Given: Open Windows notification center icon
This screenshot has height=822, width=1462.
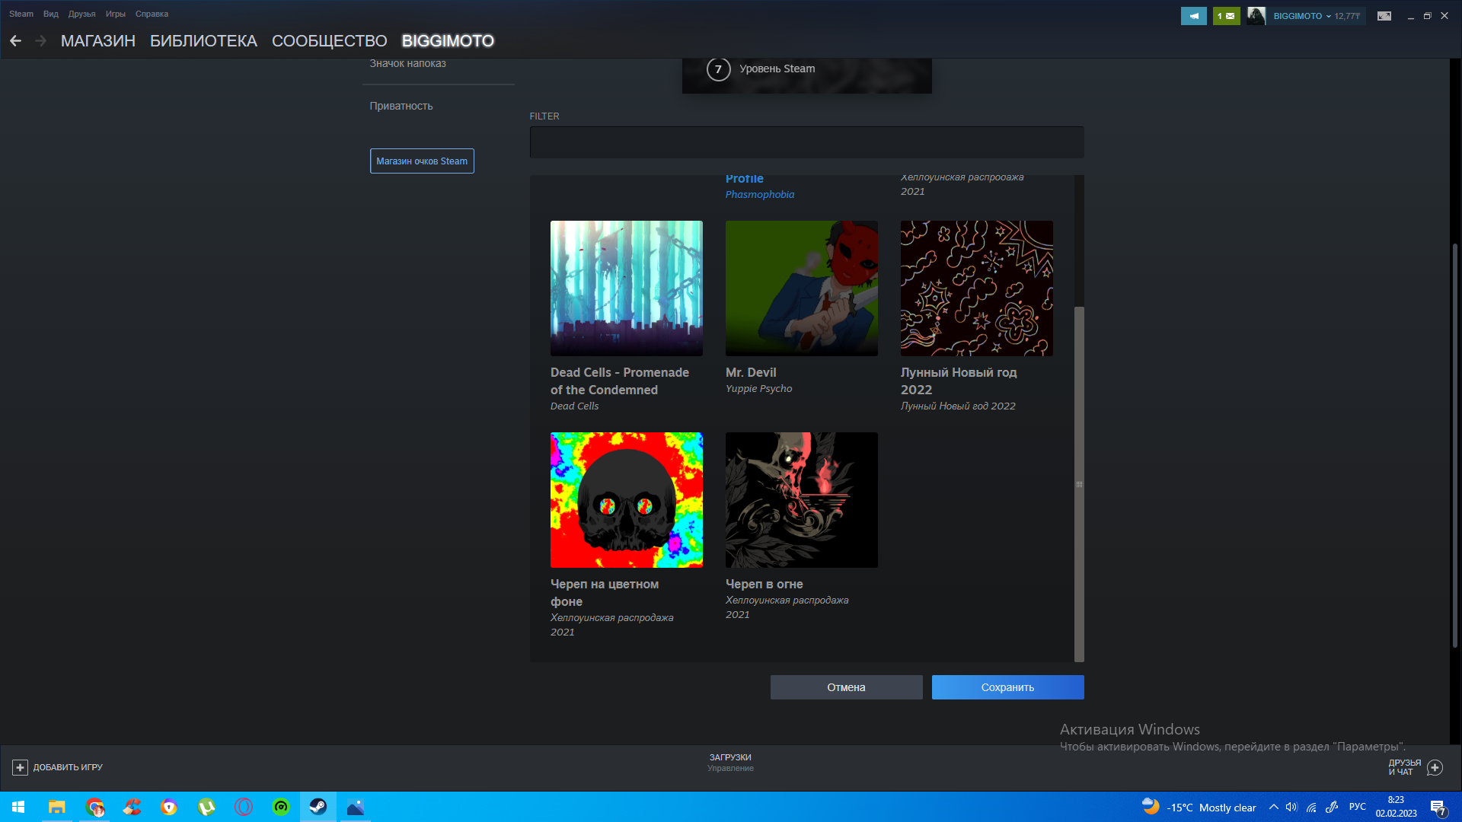Looking at the screenshot, I should pyautogui.click(x=1438, y=807).
